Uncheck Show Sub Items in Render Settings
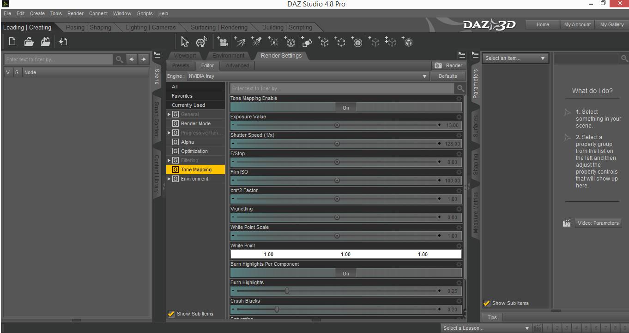 coord(171,314)
